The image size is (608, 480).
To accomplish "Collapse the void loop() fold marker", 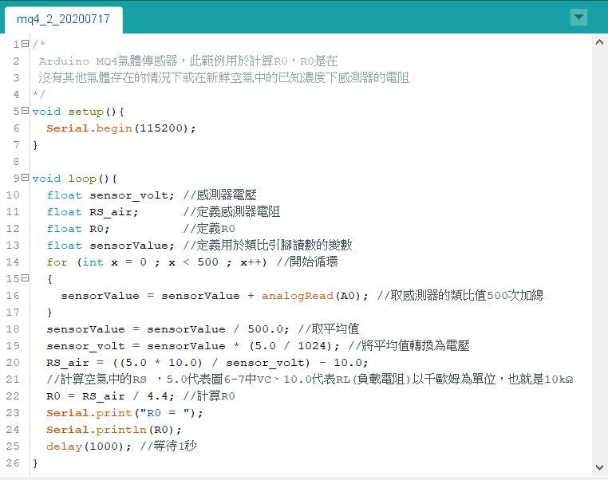I will 26,178.
